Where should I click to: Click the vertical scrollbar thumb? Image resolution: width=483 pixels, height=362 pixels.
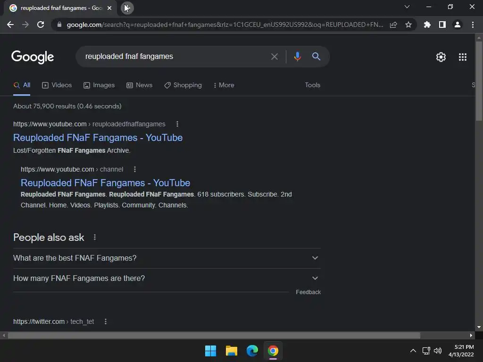point(479,81)
